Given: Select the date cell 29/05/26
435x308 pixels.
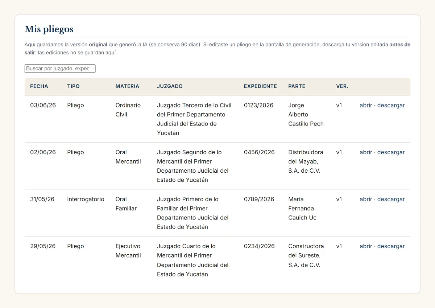Looking at the screenshot, I should click(43, 246).
